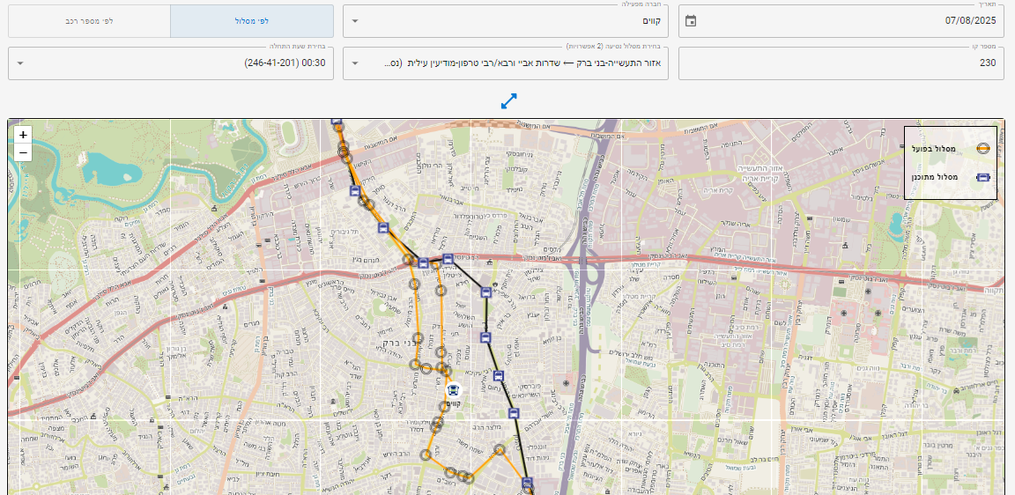Click the תאריך field showing 07/08/2025

click(x=841, y=21)
